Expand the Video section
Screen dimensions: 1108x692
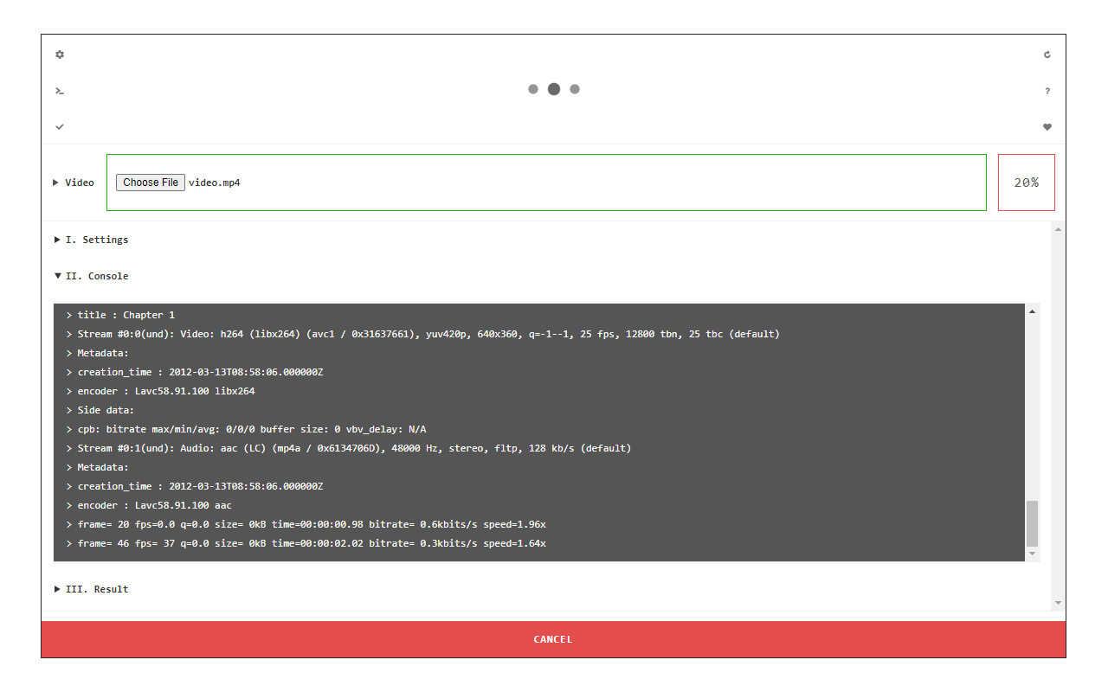click(x=74, y=183)
